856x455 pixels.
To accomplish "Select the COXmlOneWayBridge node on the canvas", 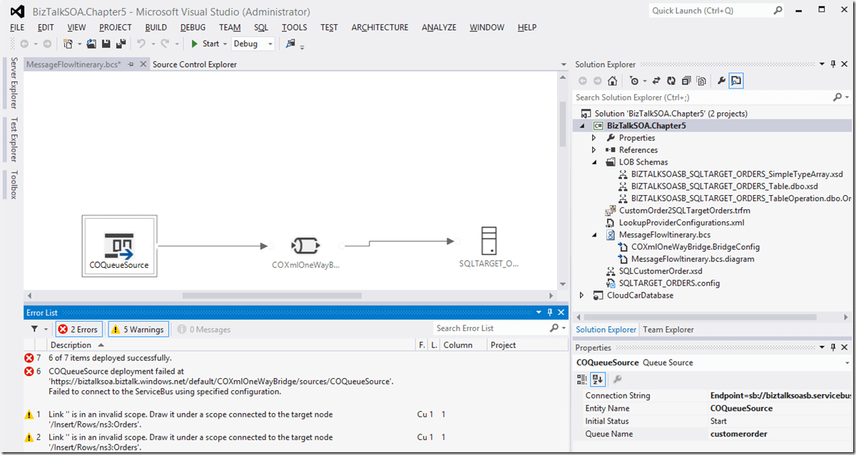I will 305,246.
